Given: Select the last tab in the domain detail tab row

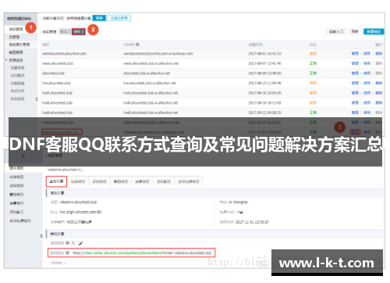Looking at the screenshot, I should [189, 181].
